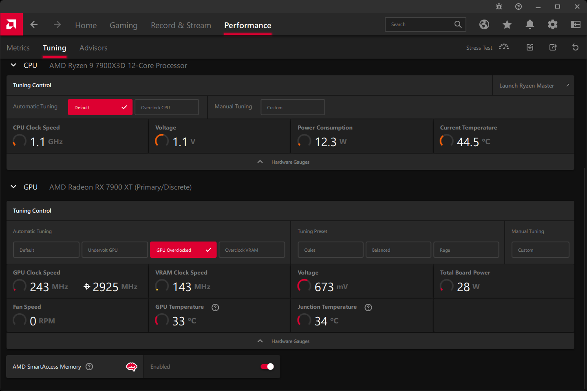Click Launch Ryzen Master button
The image size is (587, 391).
(534, 86)
